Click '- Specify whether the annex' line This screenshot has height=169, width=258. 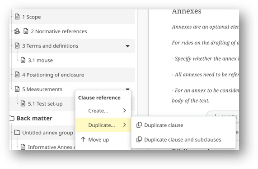(x=205, y=58)
